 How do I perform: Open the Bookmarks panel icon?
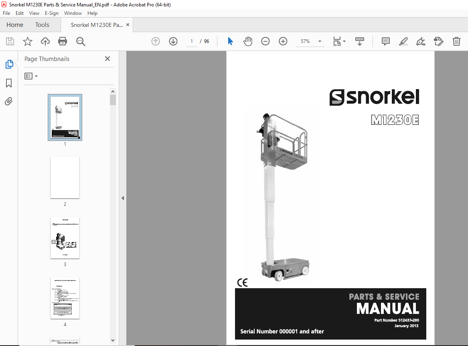[9, 83]
